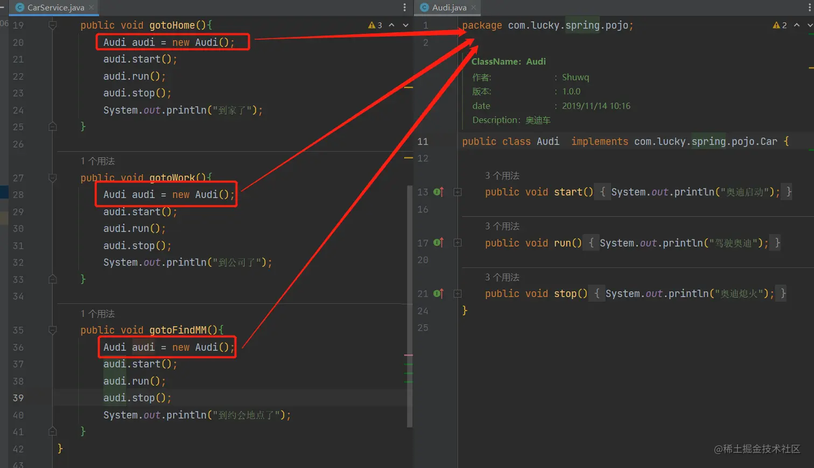Close the Audi.java tab

473,8
